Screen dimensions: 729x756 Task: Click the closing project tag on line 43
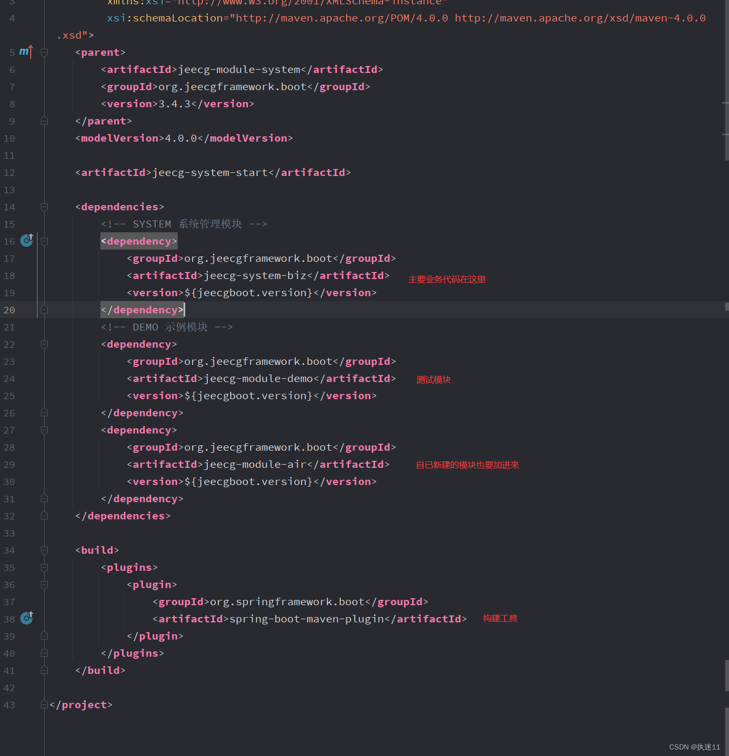(x=81, y=705)
